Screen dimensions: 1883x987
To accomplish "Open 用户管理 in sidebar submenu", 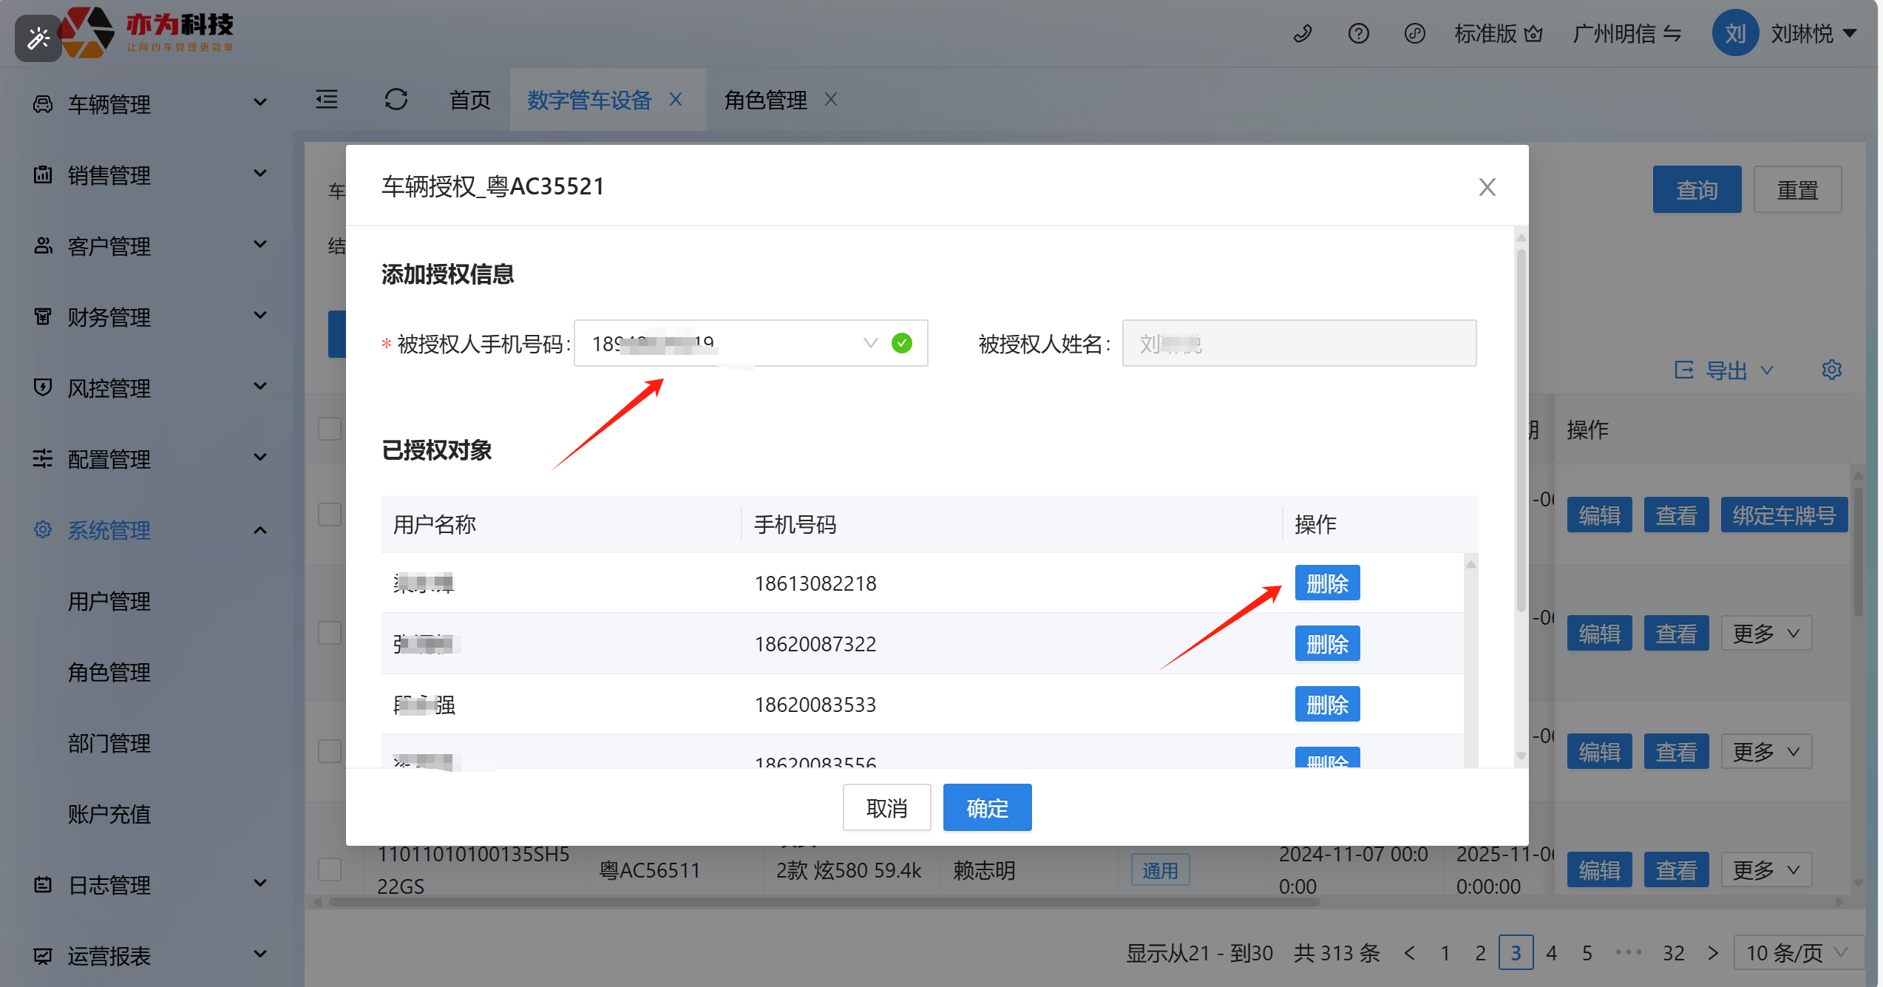I will [109, 601].
